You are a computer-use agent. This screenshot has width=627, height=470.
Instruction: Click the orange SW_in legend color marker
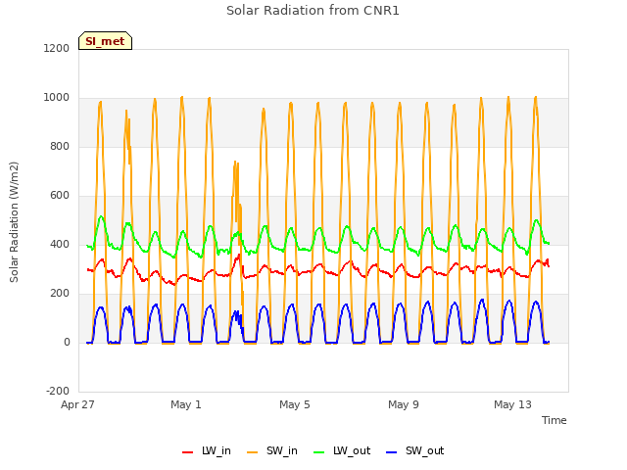[x=253, y=452]
